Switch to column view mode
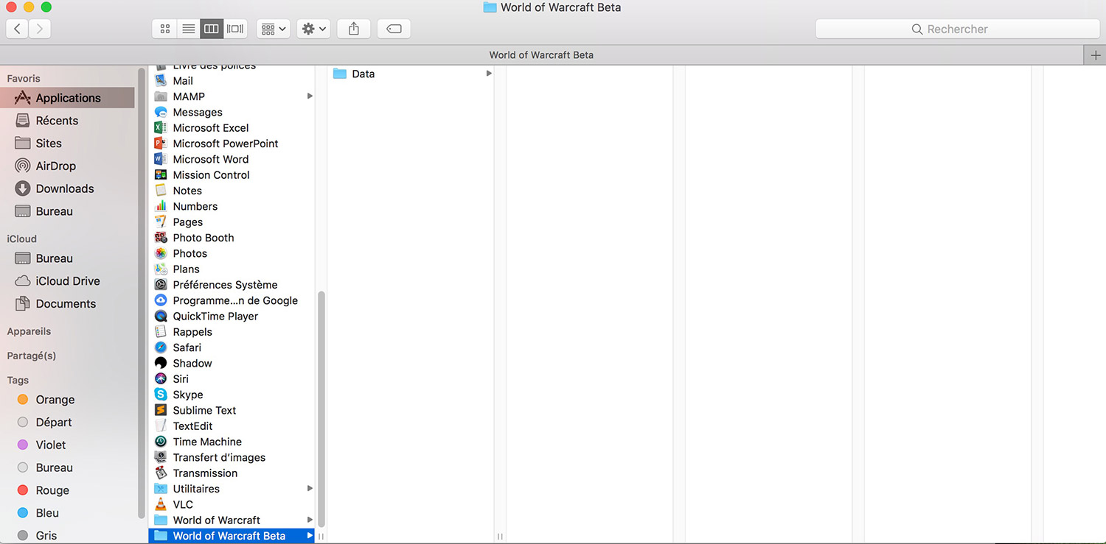The width and height of the screenshot is (1106, 544). pyautogui.click(x=211, y=29)
